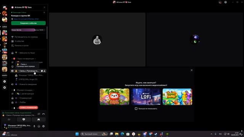Open Discord direct messages home icon
This screenshot has height=137, width=244.
pyautogui.click(x=5, y=7)
